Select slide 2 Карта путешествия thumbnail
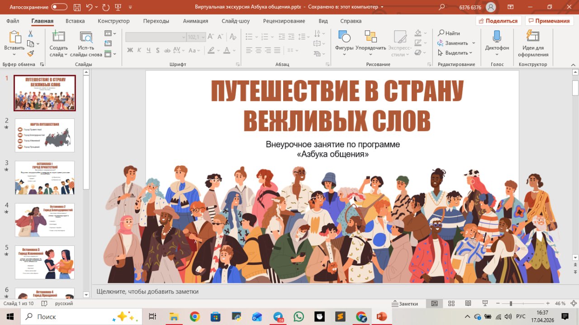 tap(45, 135)
